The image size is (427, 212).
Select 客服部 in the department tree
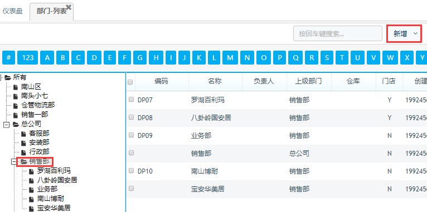pyautogui.click(x=39, y=134)
